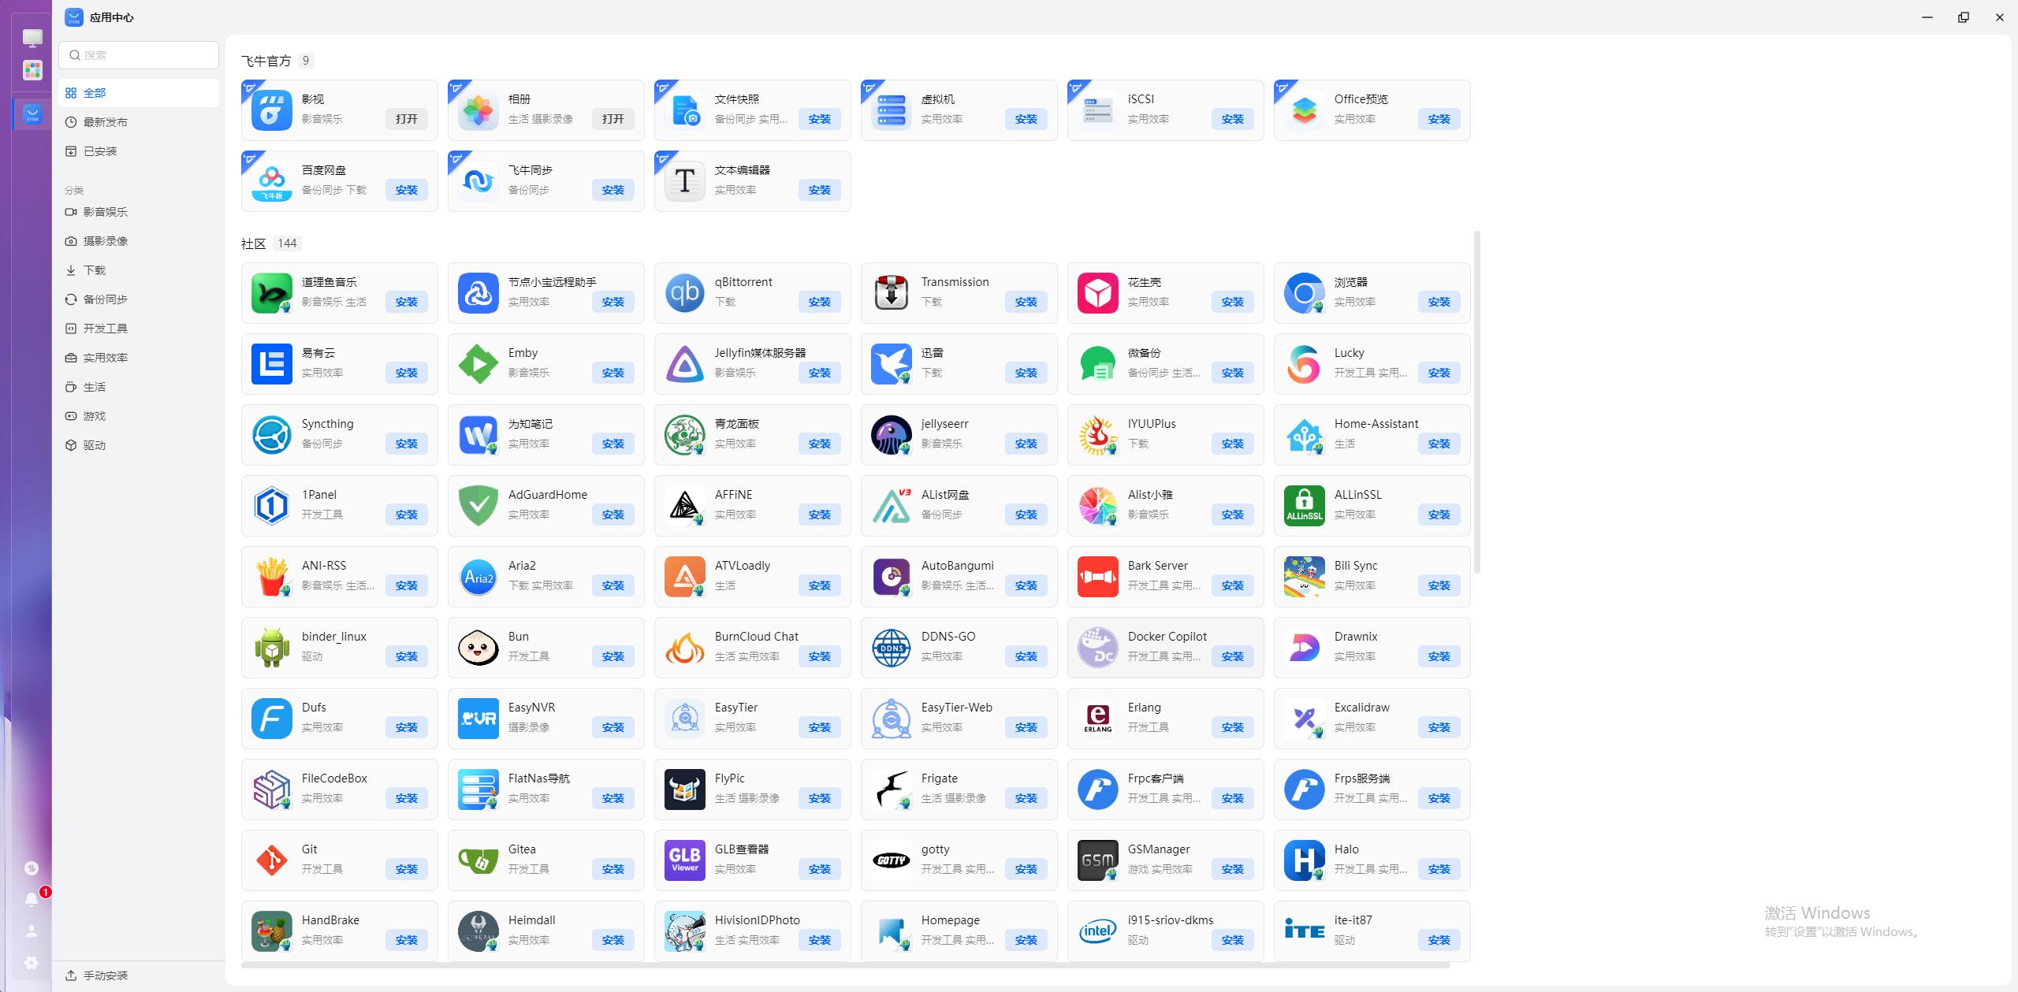This screenshot has width=2018, height=992.
Task: Select the 已安装 sidebar item
Action: click(x=100, y=151)
